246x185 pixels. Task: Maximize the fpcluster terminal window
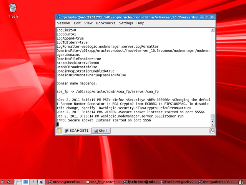coord(207,17)
